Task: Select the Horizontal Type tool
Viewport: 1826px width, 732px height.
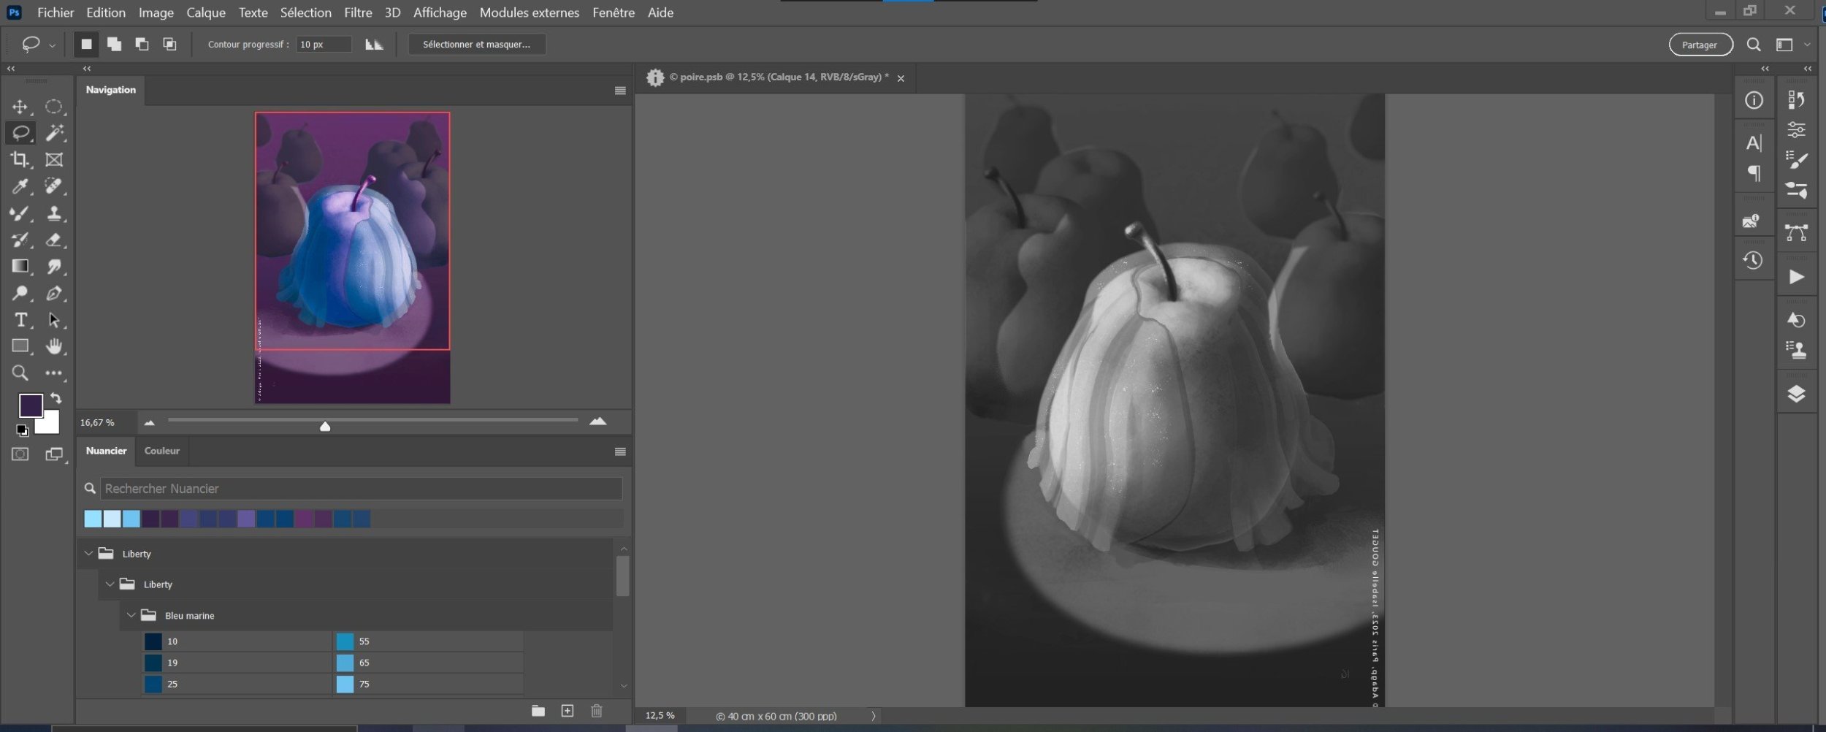Action: [x=20, y=320]
